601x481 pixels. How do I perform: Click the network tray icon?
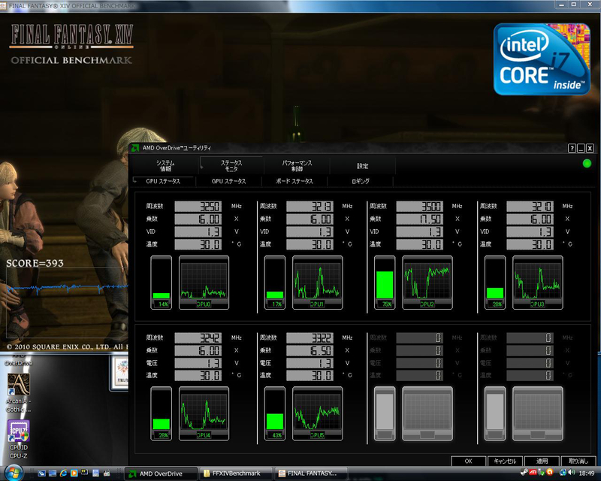(x=563, y=473)
